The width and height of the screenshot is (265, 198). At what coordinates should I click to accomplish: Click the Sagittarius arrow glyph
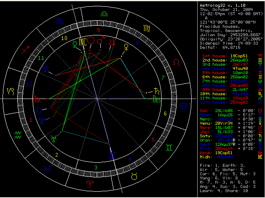(25, 51)
